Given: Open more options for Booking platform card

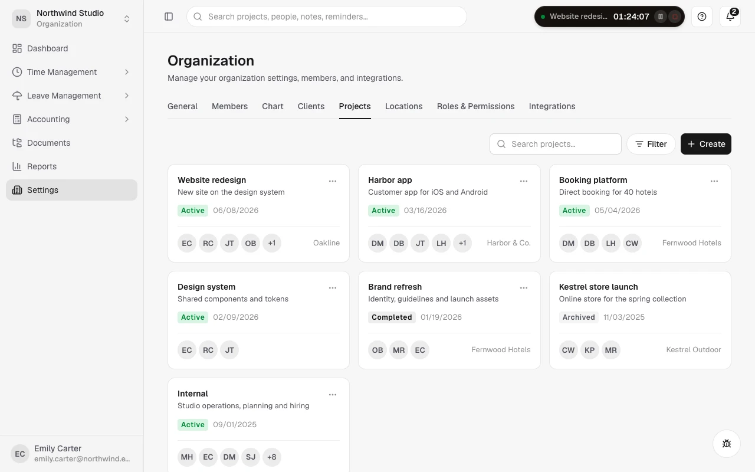Looking at the screenshot, I should tap(714, 181).
